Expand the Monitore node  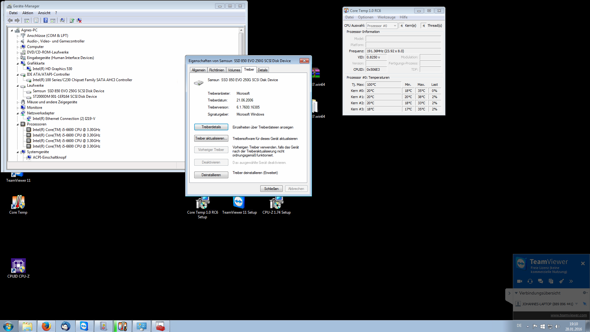[18, 108]
